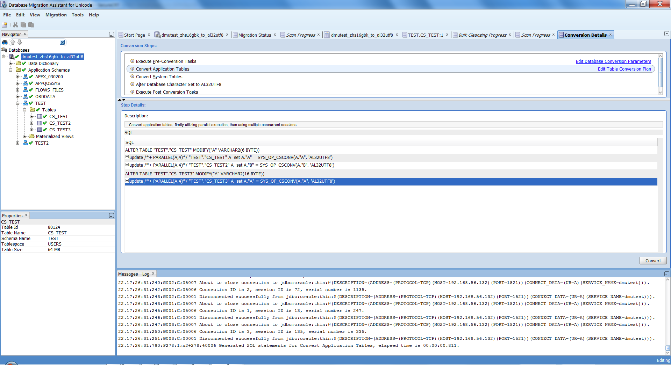
Task: Select the Convert Application Tables step
Action: 391,69
